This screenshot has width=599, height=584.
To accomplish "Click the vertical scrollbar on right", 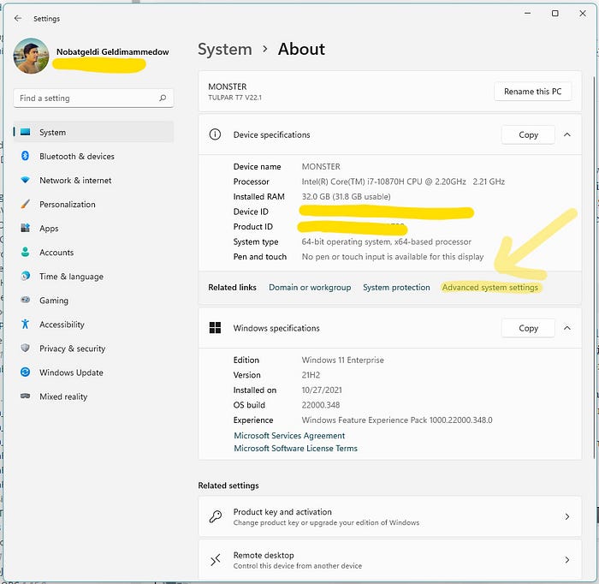I will (594, 267).
